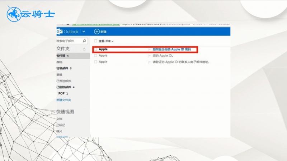Click the folder refresh icon beside 文件夹
Image resolution: width=287 pixels, height=161 pixels.
(84, 49)
